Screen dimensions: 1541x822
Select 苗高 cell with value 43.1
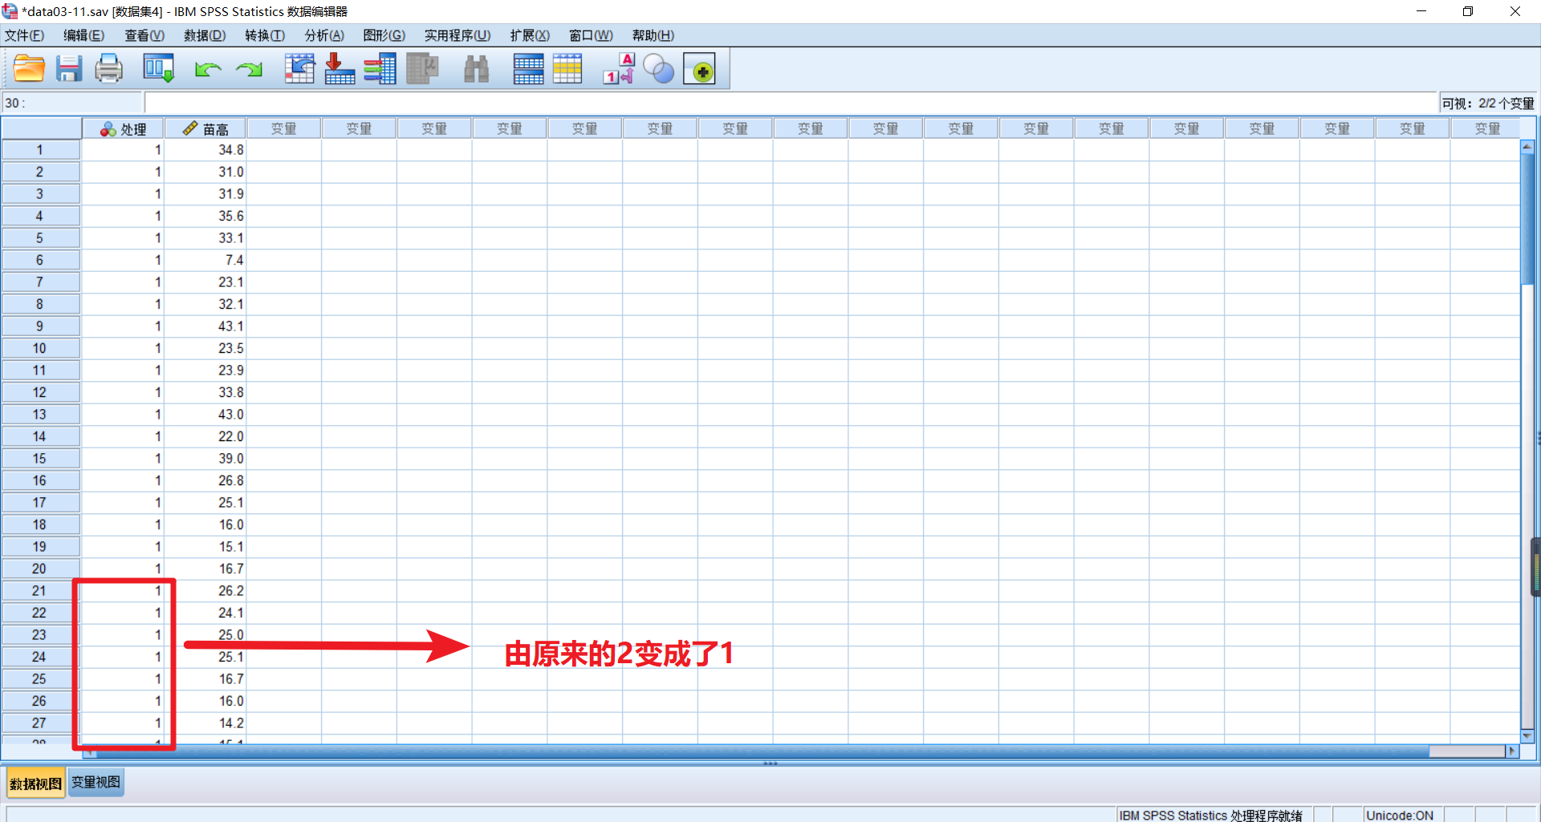(x=205, y=326)
